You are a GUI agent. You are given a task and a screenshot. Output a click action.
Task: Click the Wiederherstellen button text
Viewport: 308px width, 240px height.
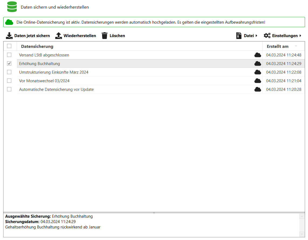[80, 36]
